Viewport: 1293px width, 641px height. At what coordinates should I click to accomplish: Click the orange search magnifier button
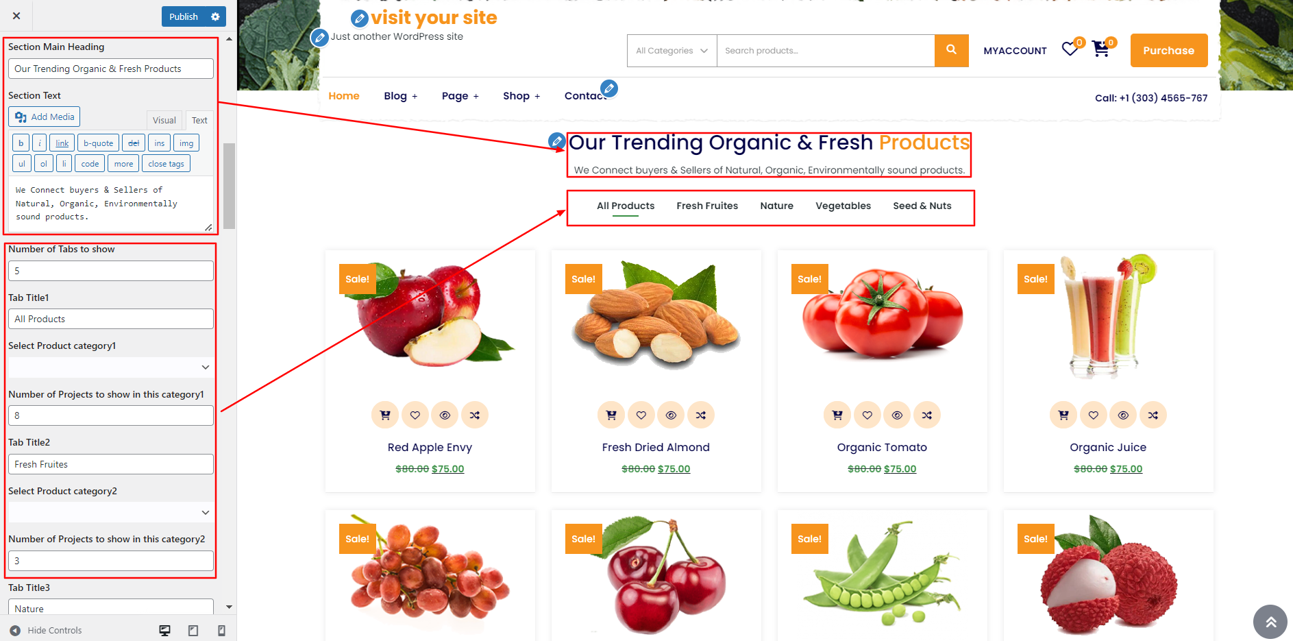click(x=951, y=50)
